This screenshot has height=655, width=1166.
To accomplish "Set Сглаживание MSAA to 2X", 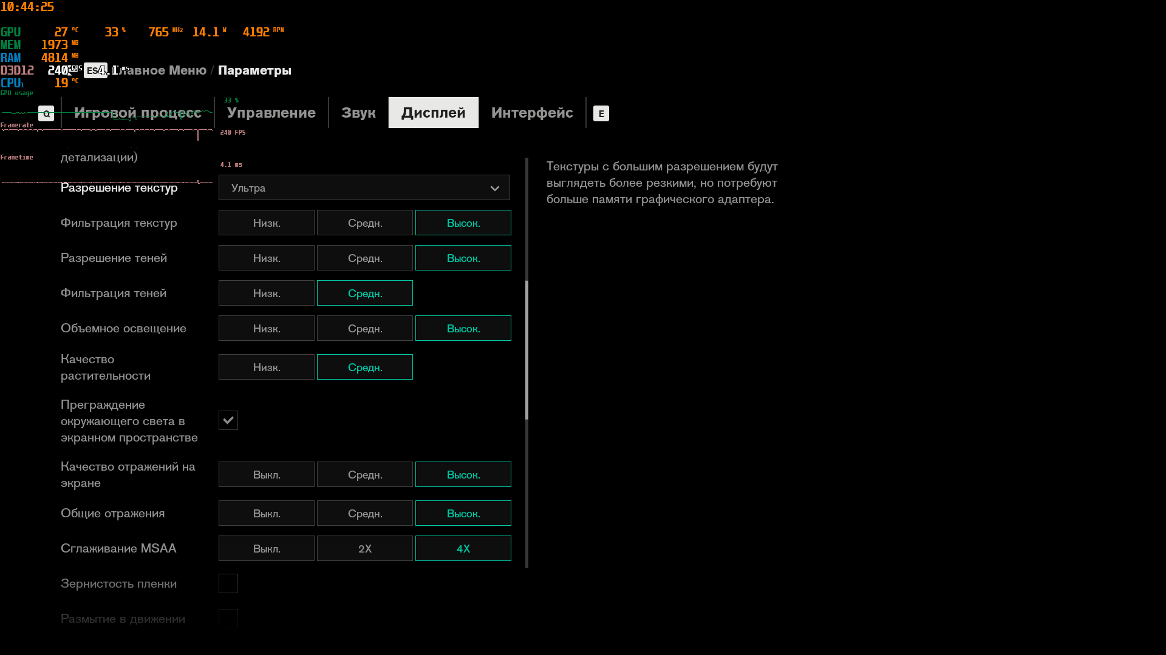I will pos(365,549).
